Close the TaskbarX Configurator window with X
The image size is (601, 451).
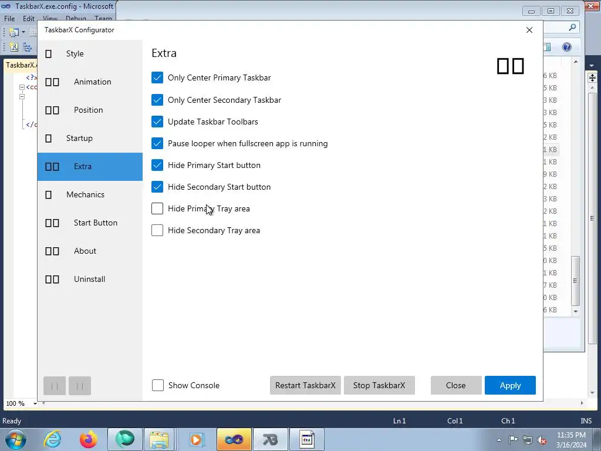[x=529, y=30]
